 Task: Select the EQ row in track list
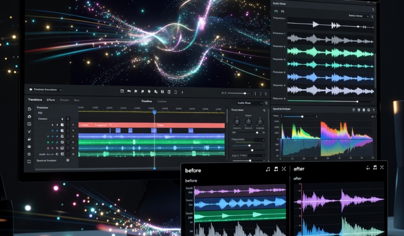[x=40, y=113]
